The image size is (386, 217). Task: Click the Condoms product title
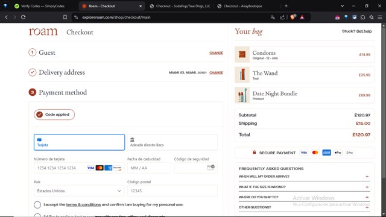(264, 53)
